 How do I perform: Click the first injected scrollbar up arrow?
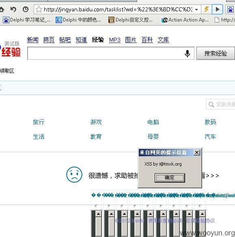click(99, 214)
